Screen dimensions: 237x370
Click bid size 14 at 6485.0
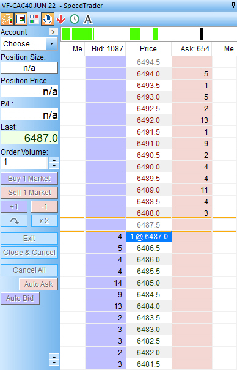pyautogui.click(x=105, y=283)
